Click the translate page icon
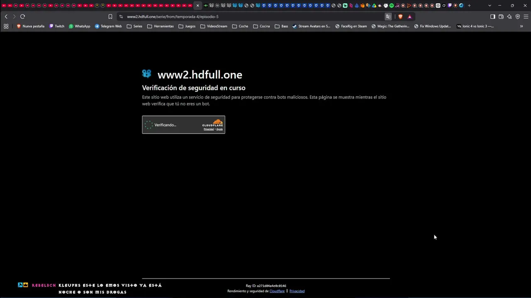Screen dimensions: 531x298 pos(388,17)
